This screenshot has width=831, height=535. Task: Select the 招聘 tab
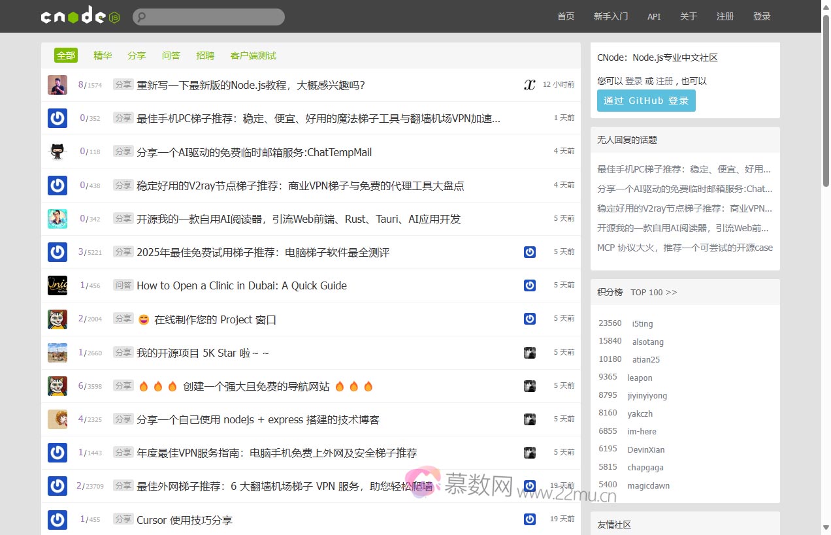click(205, 56)
